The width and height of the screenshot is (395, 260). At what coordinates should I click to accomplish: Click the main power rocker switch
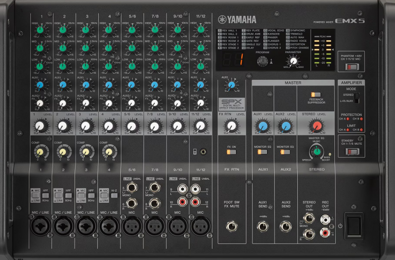[x=354, y=226]
